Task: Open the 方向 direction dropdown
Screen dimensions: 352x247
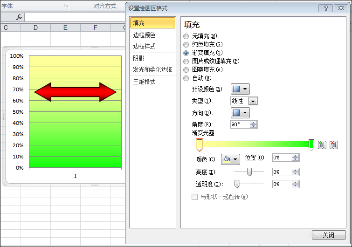Action: point(240,113)
